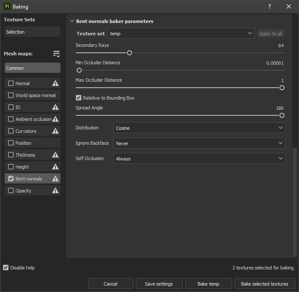The width and height of the screenshot is (299, 292).
Task: Click the Secondary Rays value 64
Action: pyautogui.click(x=281, y=46)
